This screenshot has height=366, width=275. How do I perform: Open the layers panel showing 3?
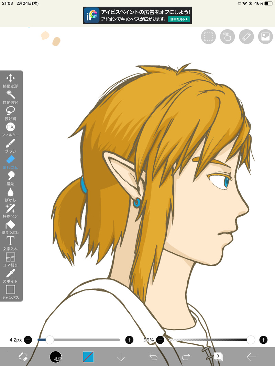(219, 357)
